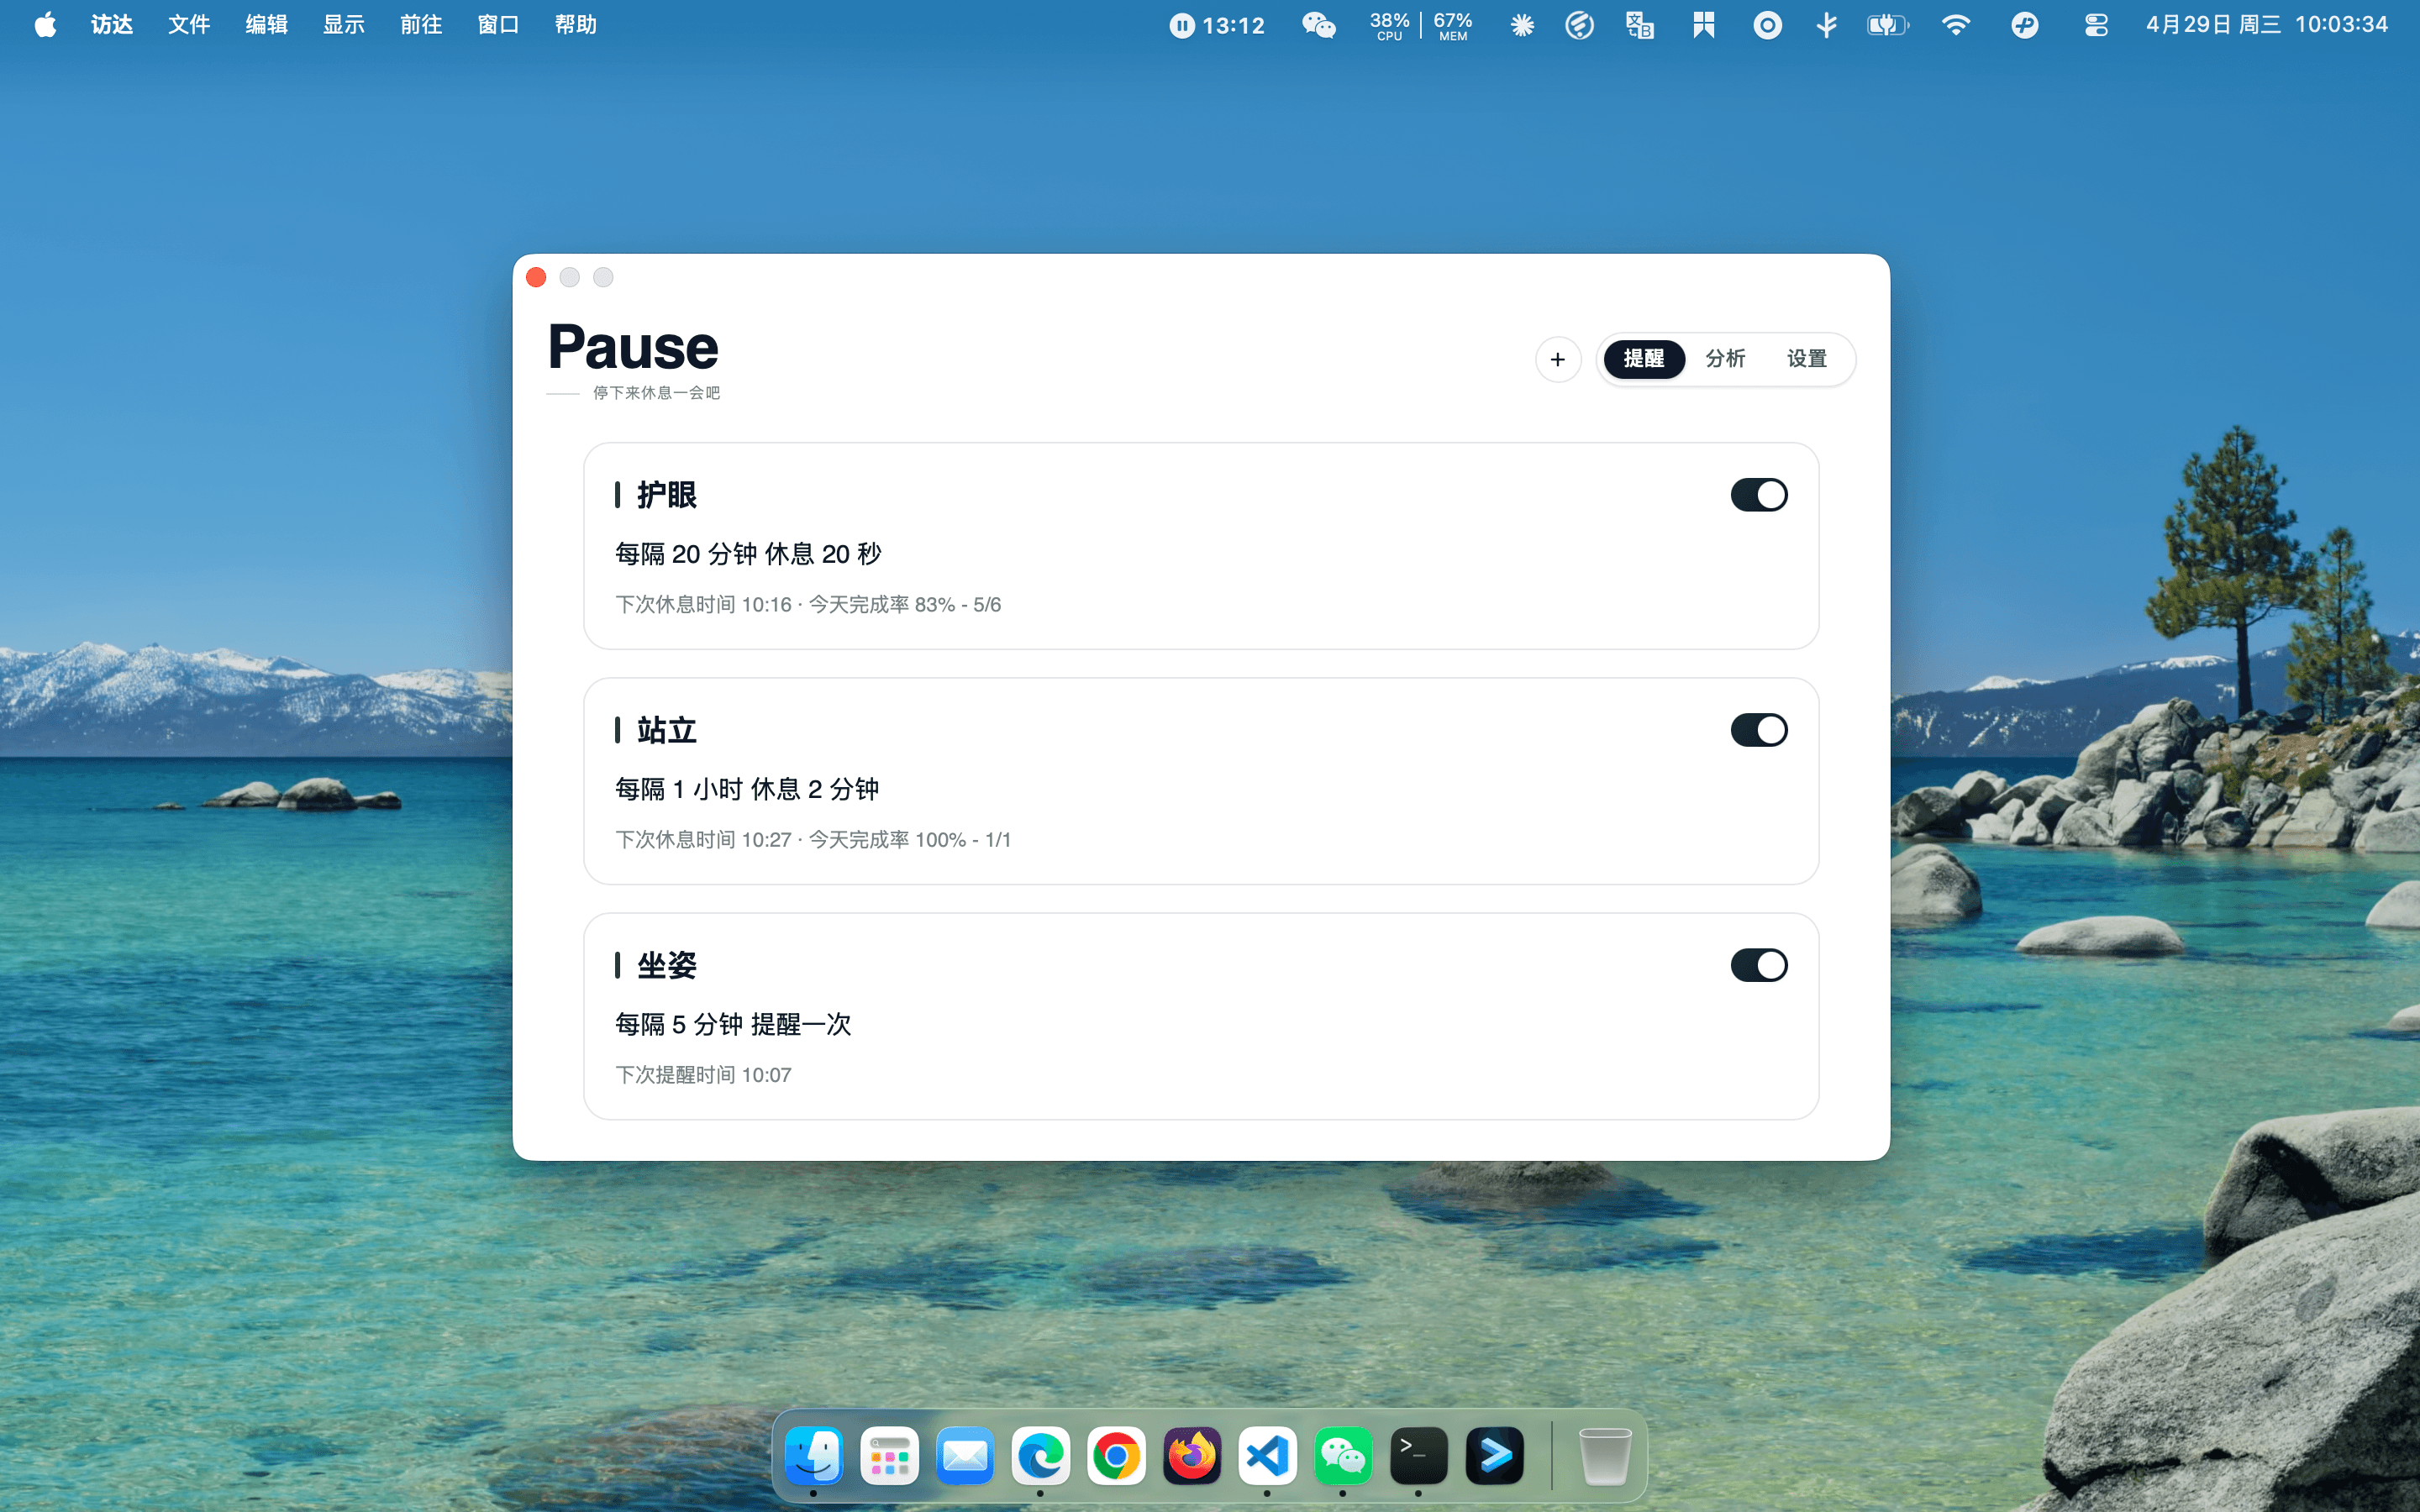Open Mail from the Dock

(x=965, y=1455)
